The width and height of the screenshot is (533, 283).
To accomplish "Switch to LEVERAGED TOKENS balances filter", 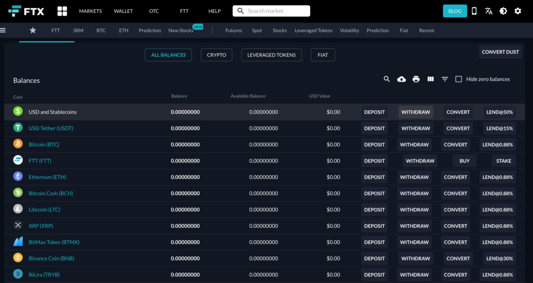I will (x=272, y=55).
